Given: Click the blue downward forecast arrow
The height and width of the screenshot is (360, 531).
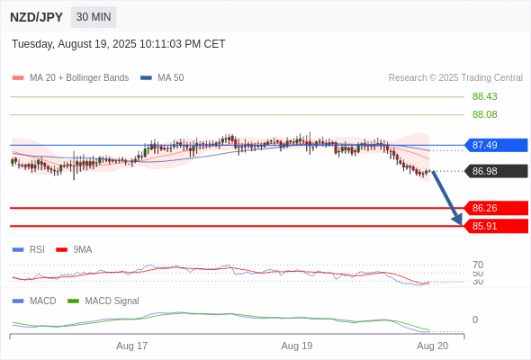Looking at the screenshot, I should (x=447, y=198).
